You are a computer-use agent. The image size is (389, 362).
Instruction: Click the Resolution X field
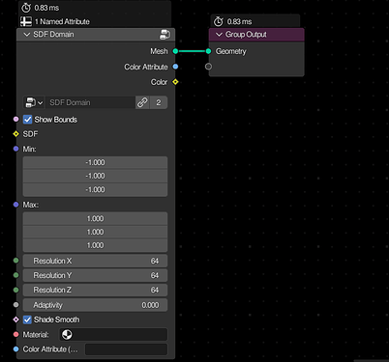[x=95, y=261]
